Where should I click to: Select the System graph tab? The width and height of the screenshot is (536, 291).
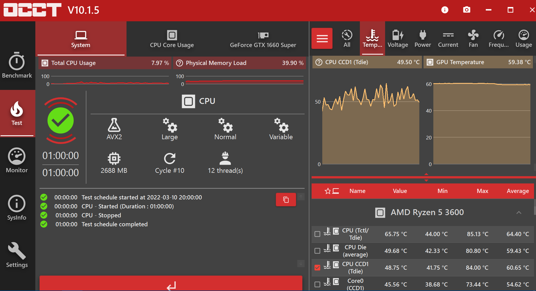coord(81,39)
